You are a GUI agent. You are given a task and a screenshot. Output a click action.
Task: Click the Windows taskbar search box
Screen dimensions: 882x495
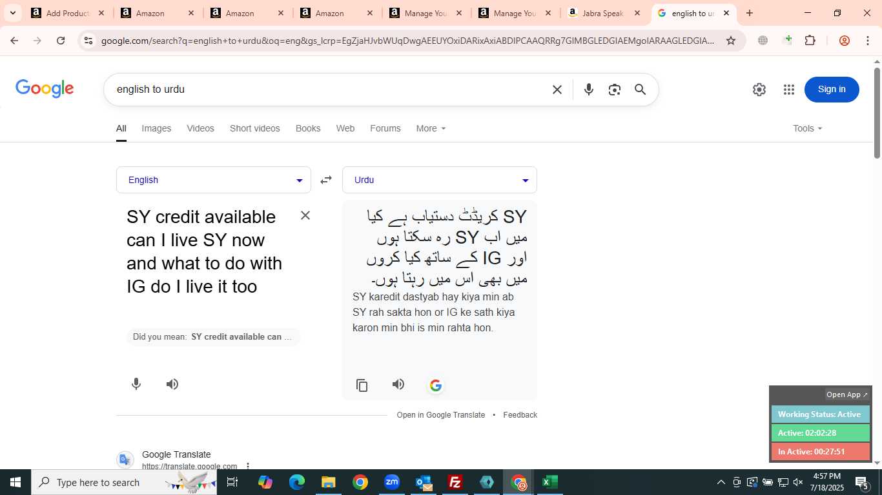[x=124, y=482]
